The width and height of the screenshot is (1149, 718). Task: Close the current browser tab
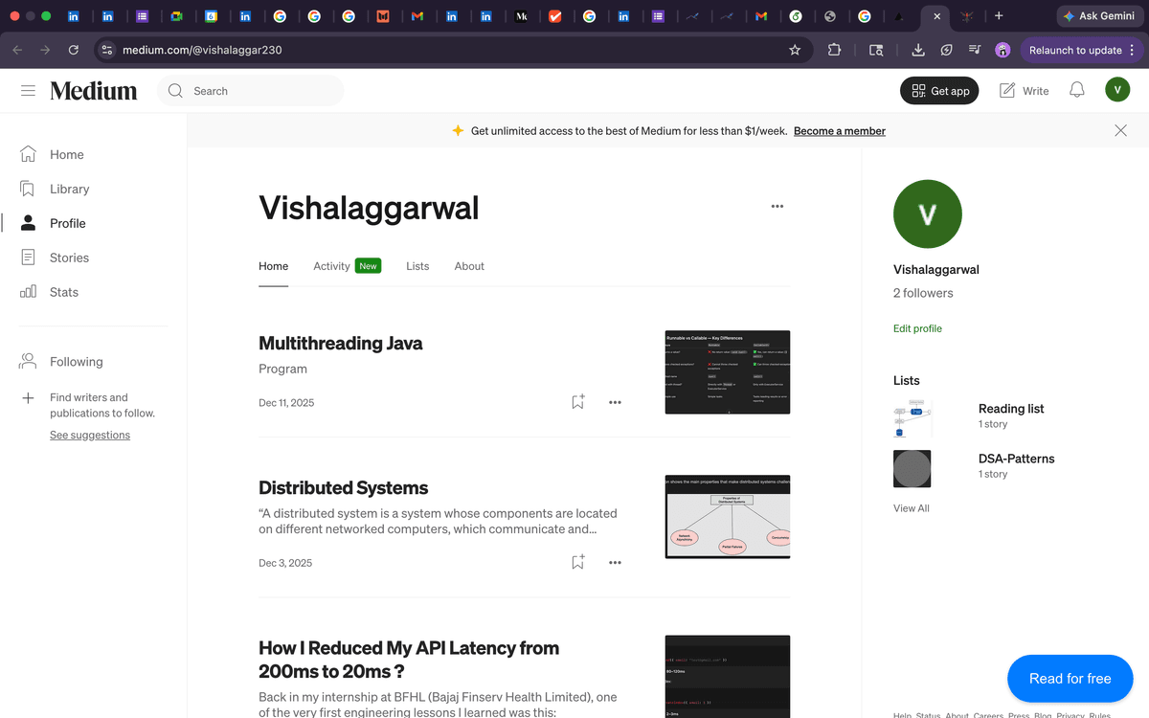(936, 16)
